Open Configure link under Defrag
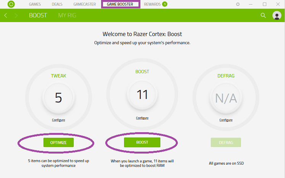This screenshot has width=285, height=178. 226,120
